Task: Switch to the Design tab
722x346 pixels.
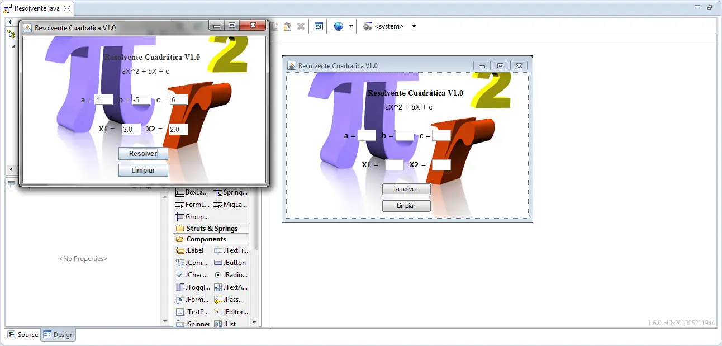Action: coord(58,335)
